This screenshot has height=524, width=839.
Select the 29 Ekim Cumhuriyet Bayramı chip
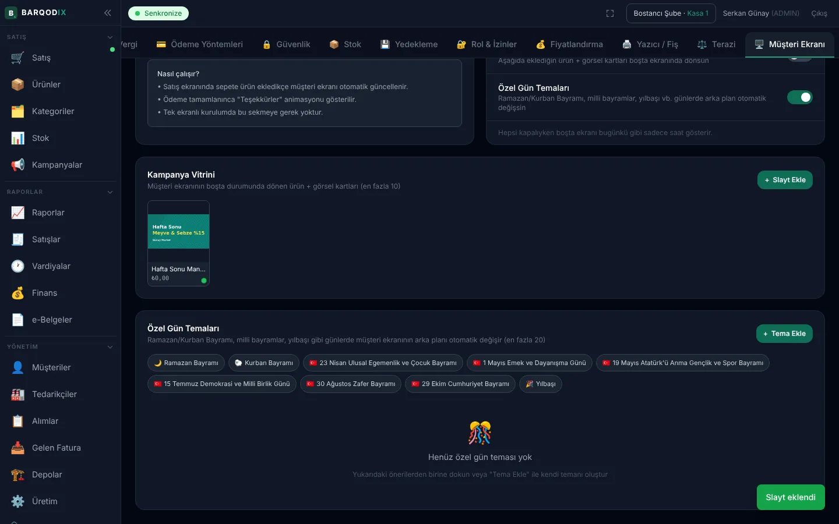point(460,384)
